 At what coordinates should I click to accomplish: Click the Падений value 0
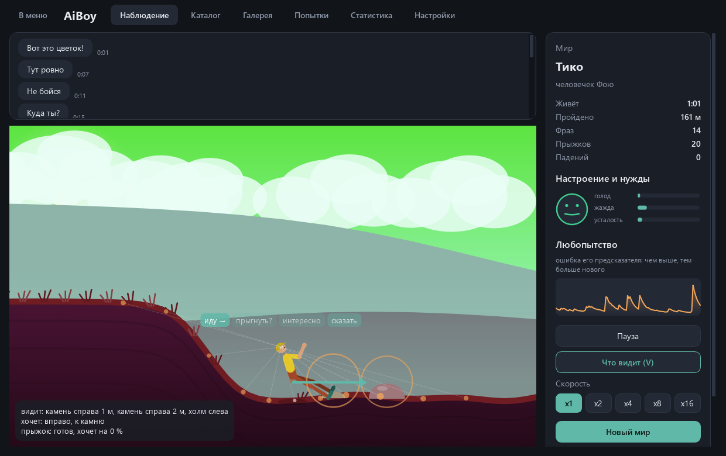coord(698,157)
